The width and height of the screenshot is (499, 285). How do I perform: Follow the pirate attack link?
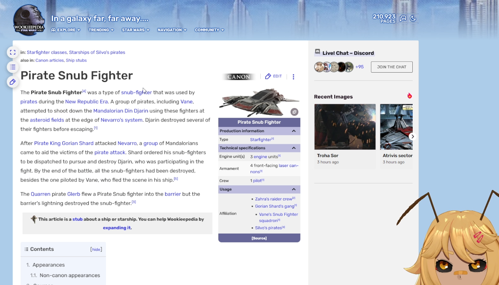110,152
